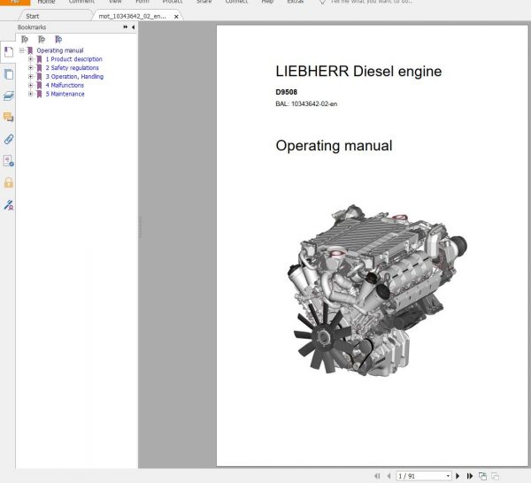The height and width of the screenshot is (483, 531).
Task: Open the Security lock panel
Action: click(9, 183)
